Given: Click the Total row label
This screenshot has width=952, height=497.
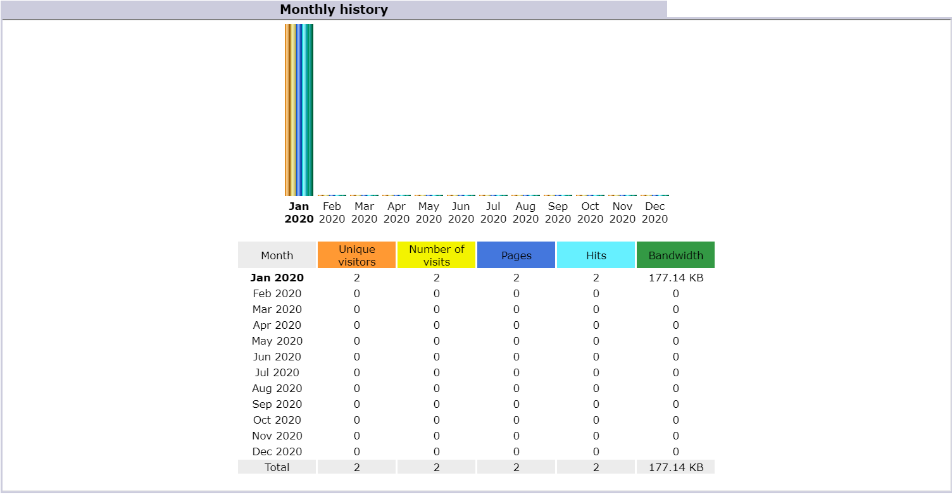Looking at the screenshot, I should (x=277, y=467).
